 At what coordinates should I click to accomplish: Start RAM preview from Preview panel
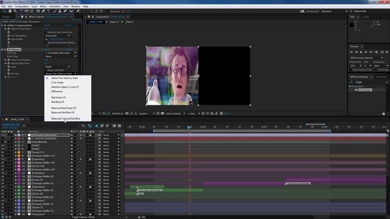coord(387,52)
